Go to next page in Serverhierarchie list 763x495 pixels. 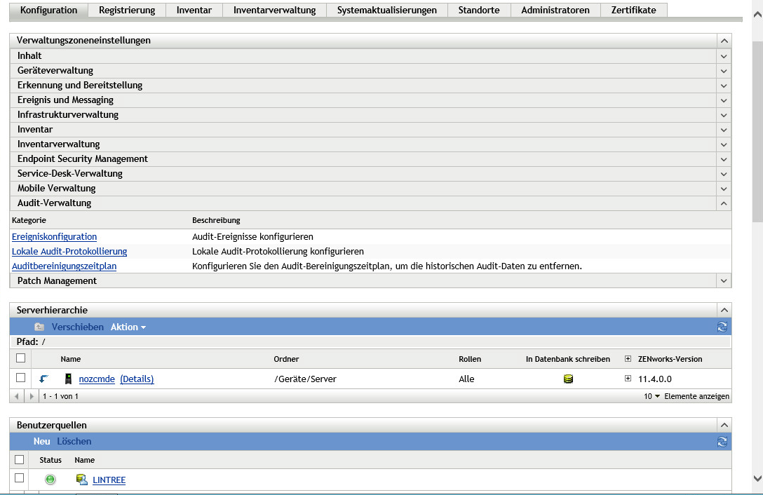click(x=32, y=396)
